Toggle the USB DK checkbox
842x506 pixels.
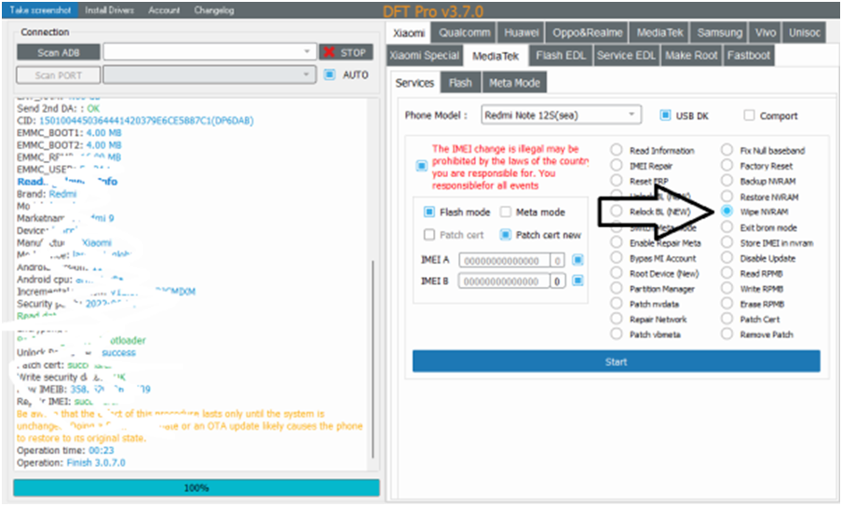pyautogui.click(x=665, y=115)
